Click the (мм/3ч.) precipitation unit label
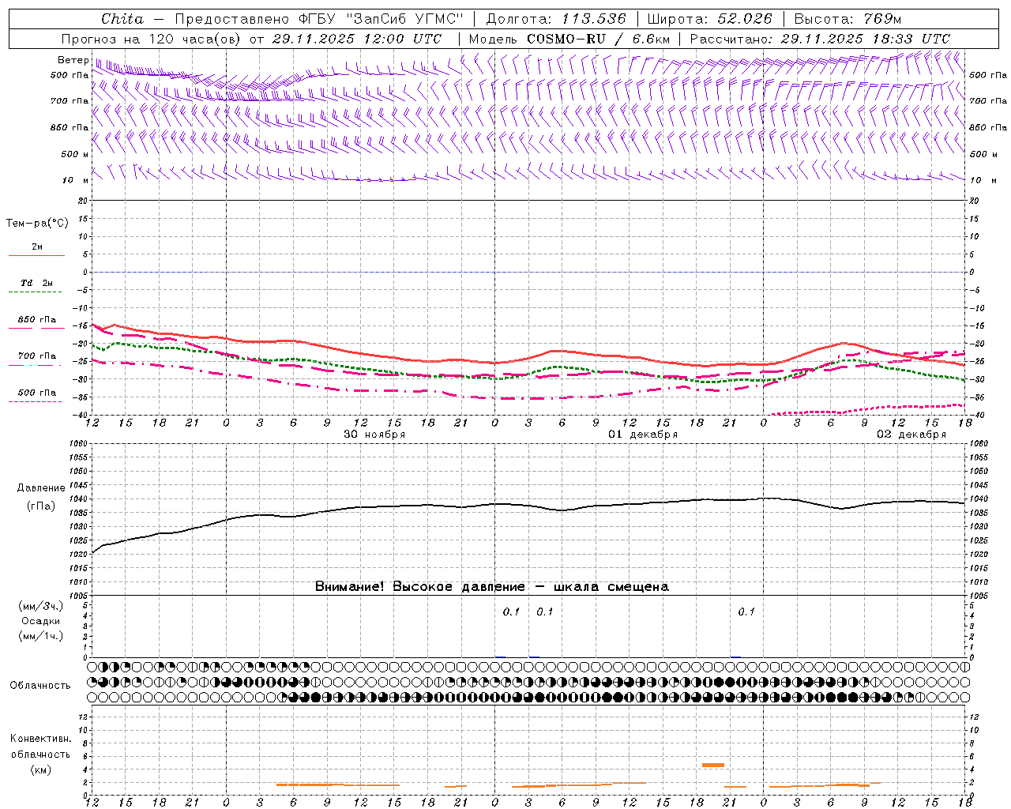This screenshot has height=809, width=1011. pyautogui.click(x=41, y=607)
